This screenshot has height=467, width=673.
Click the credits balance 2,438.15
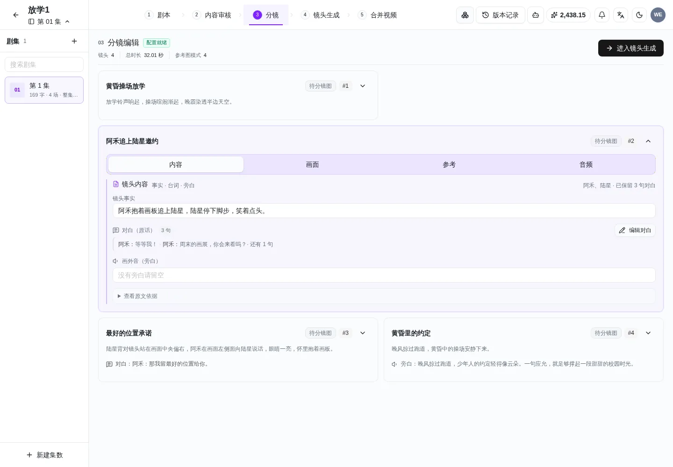point(568,15)
